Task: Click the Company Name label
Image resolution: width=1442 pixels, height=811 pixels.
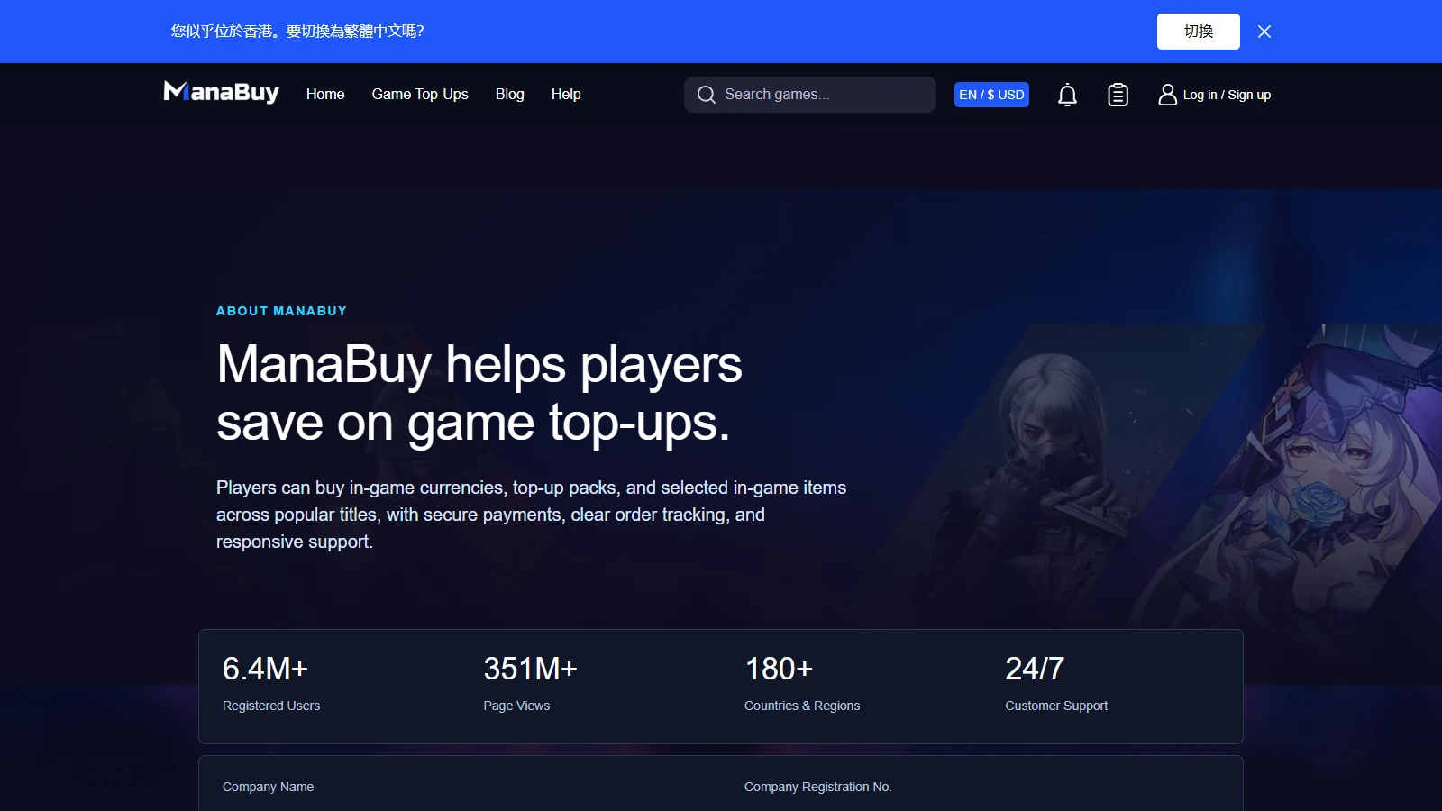Action: coord(268,787)
